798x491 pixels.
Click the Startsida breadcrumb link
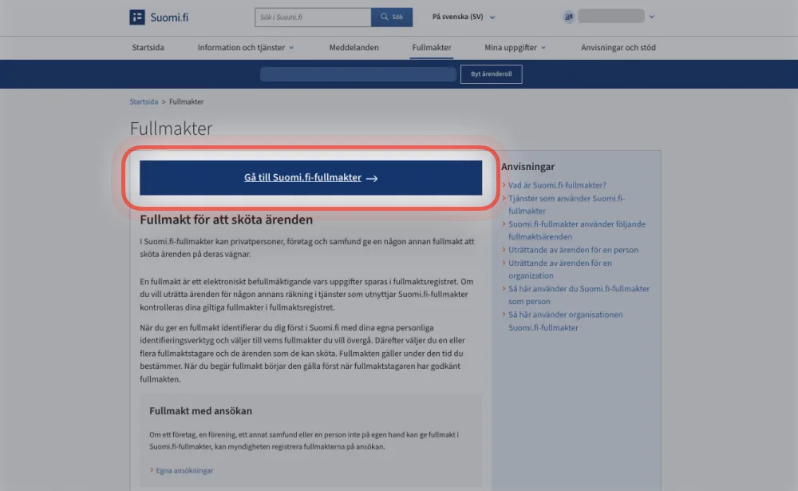click(144, 102)
